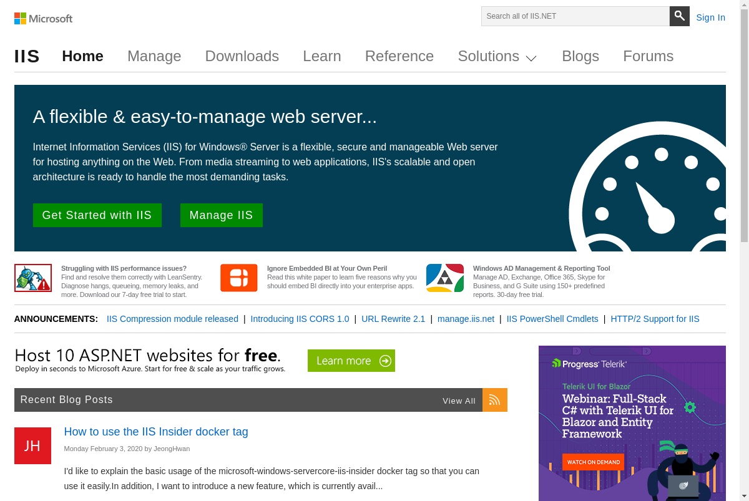Image resolution: width=749 pixels, height=501 pixels.
Task: Click the Monday February 3, 2020 byline
Action: [x=127, y=449]
